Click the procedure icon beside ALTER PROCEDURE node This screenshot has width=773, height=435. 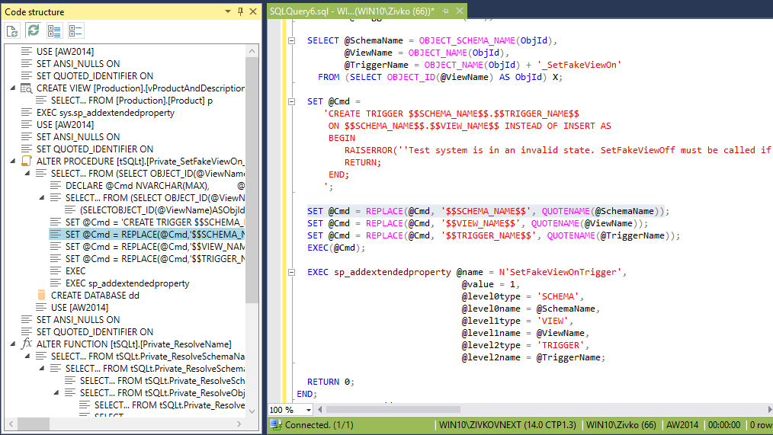point(27,161)
